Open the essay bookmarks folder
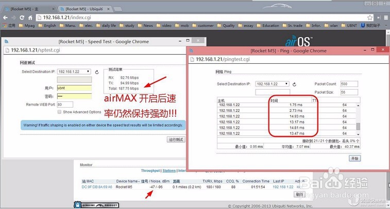 point(246,25)
